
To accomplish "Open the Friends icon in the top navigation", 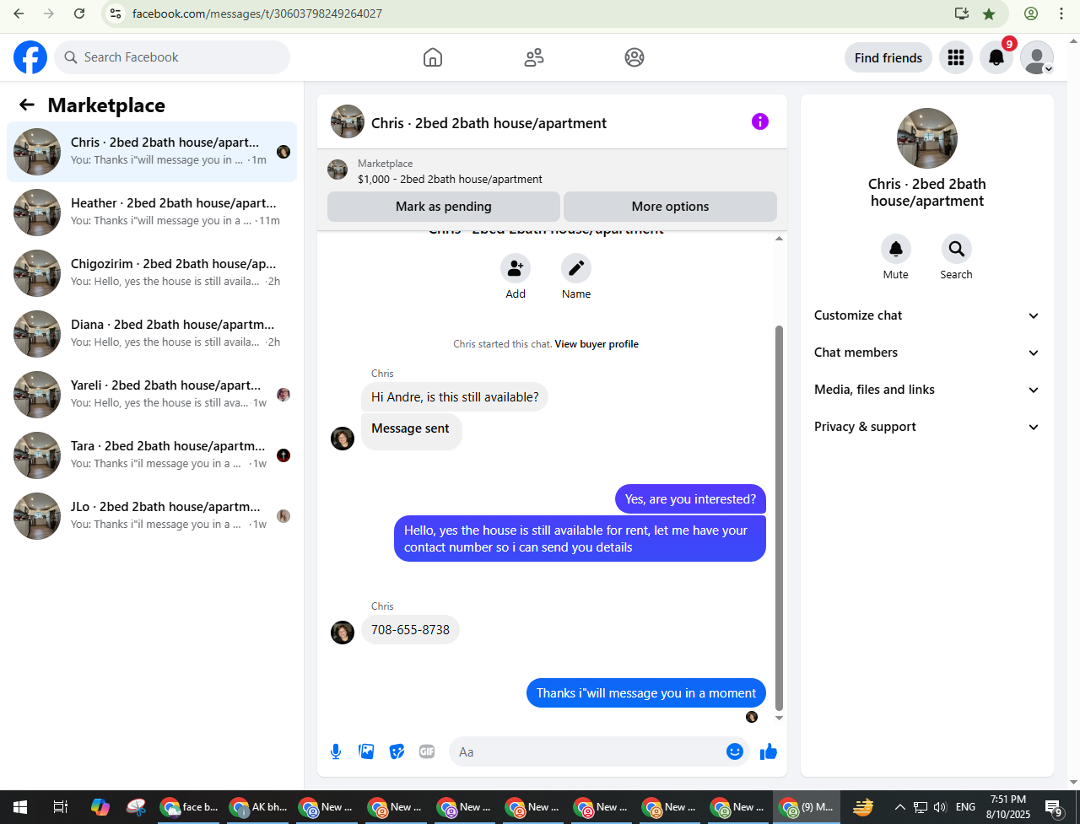I will 534,57.
